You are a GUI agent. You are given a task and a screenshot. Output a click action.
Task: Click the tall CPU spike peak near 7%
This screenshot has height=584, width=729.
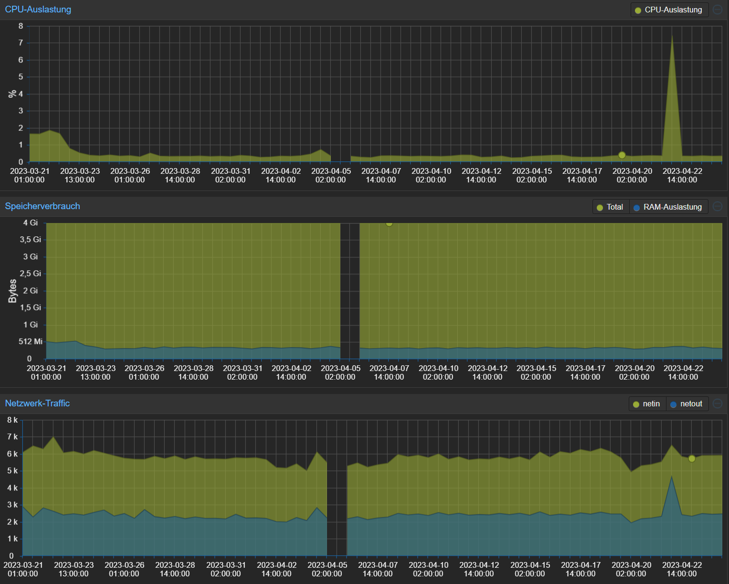tap(672, 36)
